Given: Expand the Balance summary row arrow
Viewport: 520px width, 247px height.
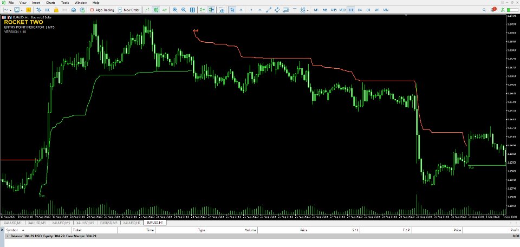Looking at the screenshot, I should [x=7, y=236].
